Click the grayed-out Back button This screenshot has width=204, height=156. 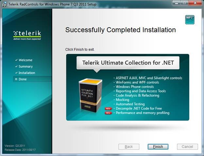tap(129, 146)
